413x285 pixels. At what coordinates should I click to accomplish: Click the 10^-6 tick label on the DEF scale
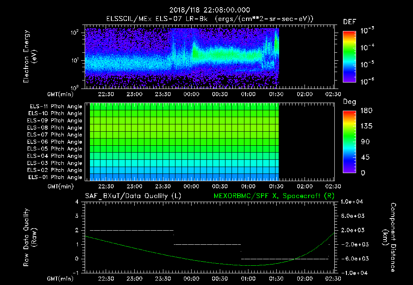pyautogui.click(x=367, y=81)
